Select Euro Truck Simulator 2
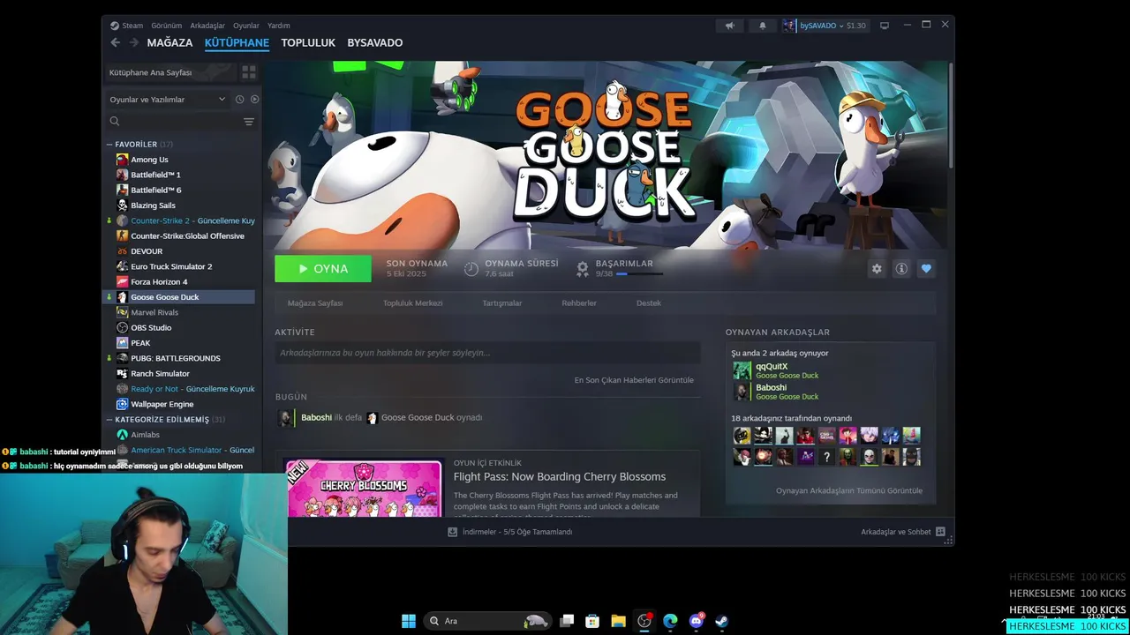 click(x=171, y=266)
